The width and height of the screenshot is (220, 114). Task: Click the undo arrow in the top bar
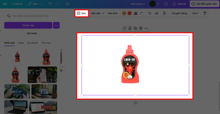pyautogui.click(x=50, y=4)
